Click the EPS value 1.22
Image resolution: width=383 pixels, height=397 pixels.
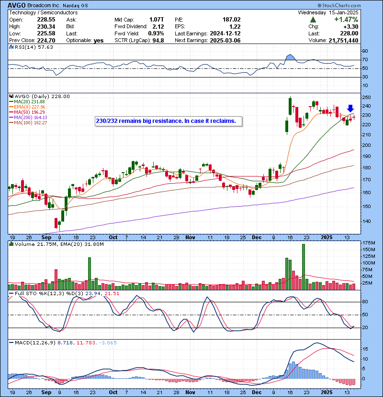[235, 27]
